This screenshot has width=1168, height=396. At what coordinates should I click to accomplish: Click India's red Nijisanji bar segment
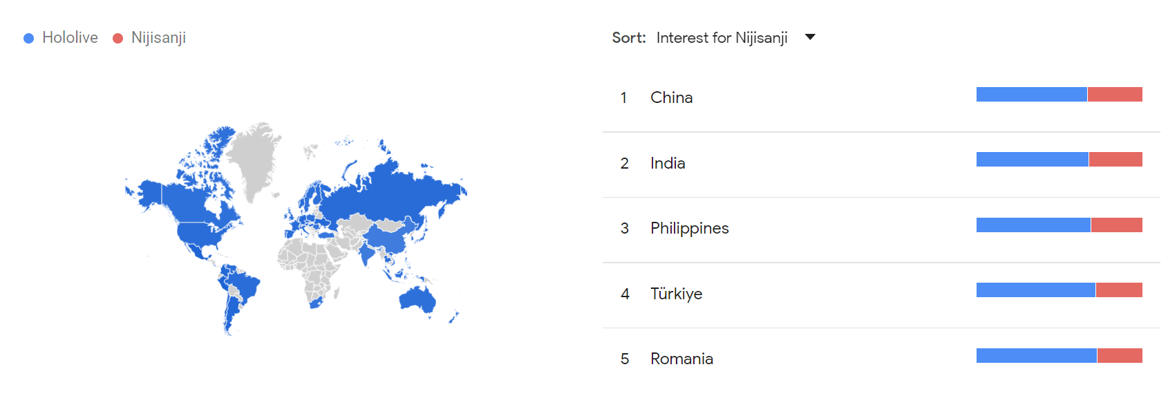[x=1115, y=160]
